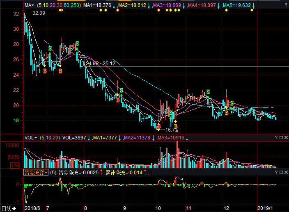Select the MA1=18.376 average label
Image resolution: width=289 pixels, height=212 pixels.
click(x=97, y=6)
